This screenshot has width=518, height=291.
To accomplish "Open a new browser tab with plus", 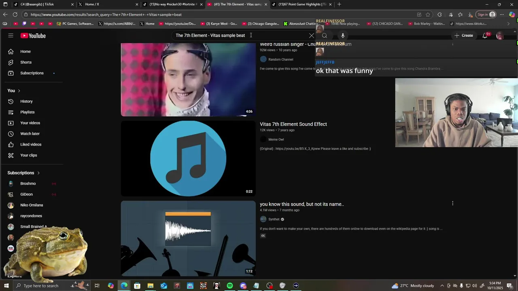I will (x=339, y=4).
